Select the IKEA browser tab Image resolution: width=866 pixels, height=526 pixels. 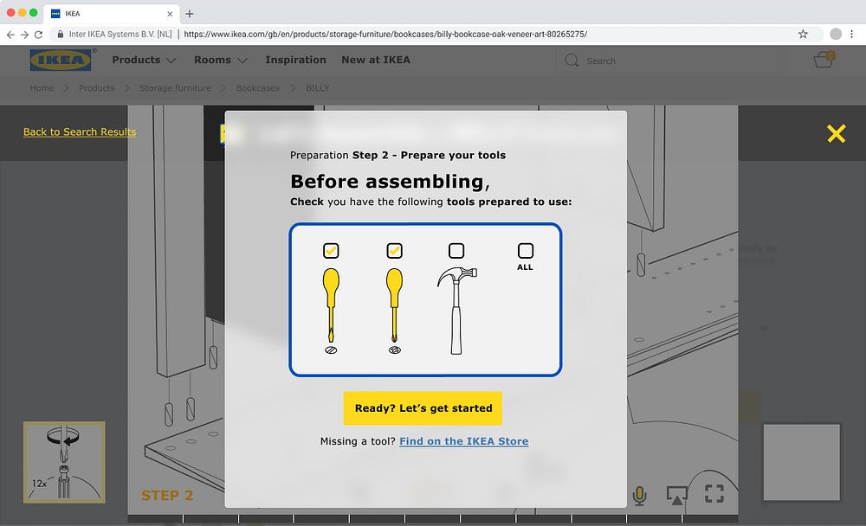pyautogui.click(x=112, y=14)
